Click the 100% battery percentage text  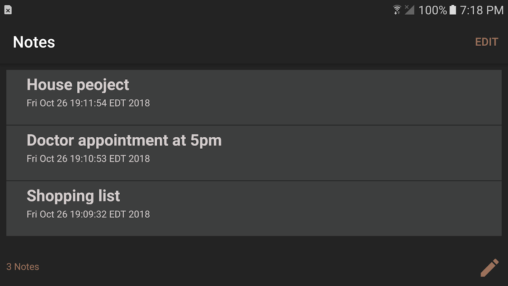coord(433,10)
